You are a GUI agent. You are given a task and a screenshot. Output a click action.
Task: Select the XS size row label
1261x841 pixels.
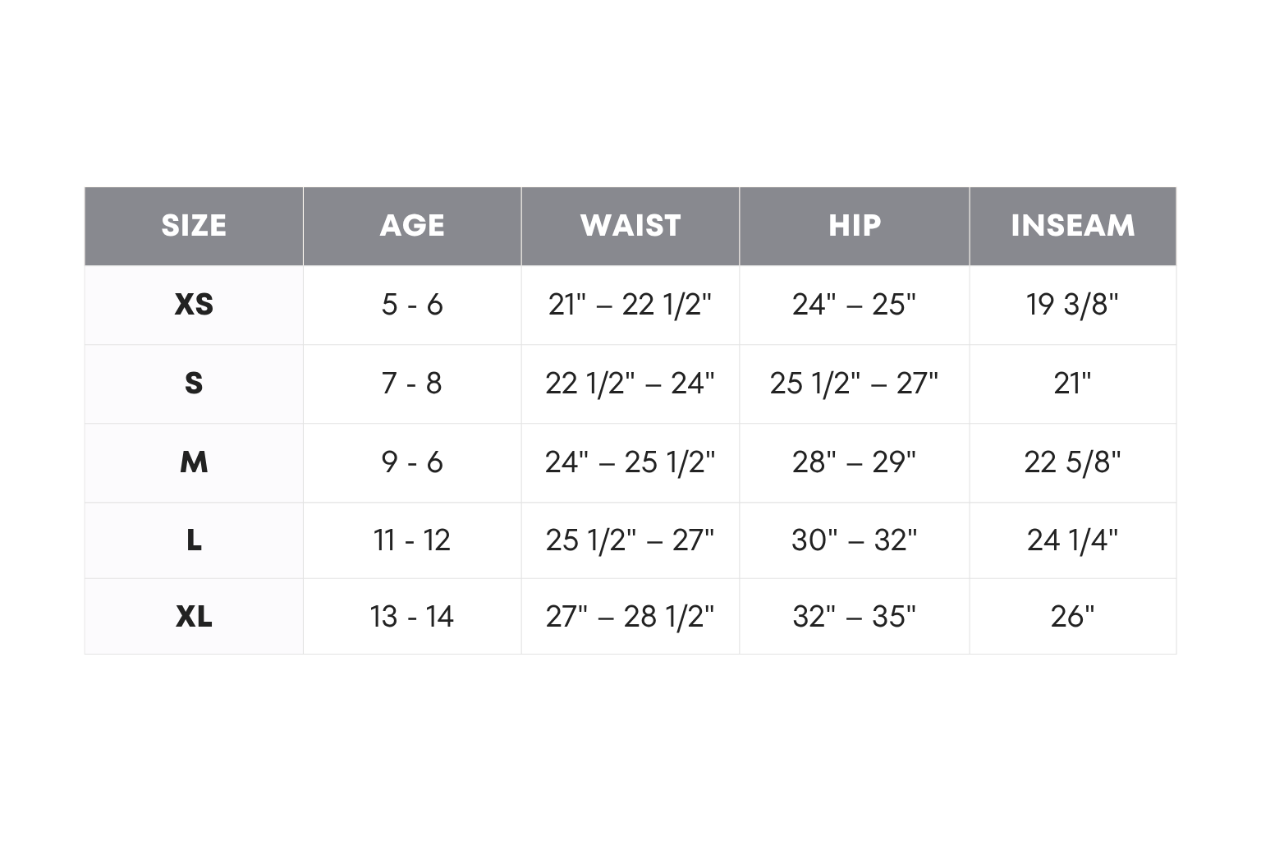tap(194, 305)
